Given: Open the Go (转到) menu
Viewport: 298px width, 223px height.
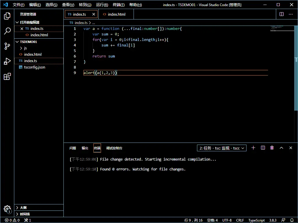Looking at the screenshot, I should coord(85,5).
